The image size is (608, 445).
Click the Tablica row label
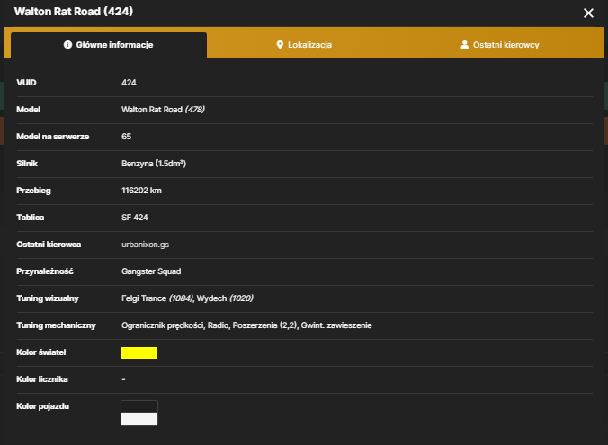click(31, 218)
